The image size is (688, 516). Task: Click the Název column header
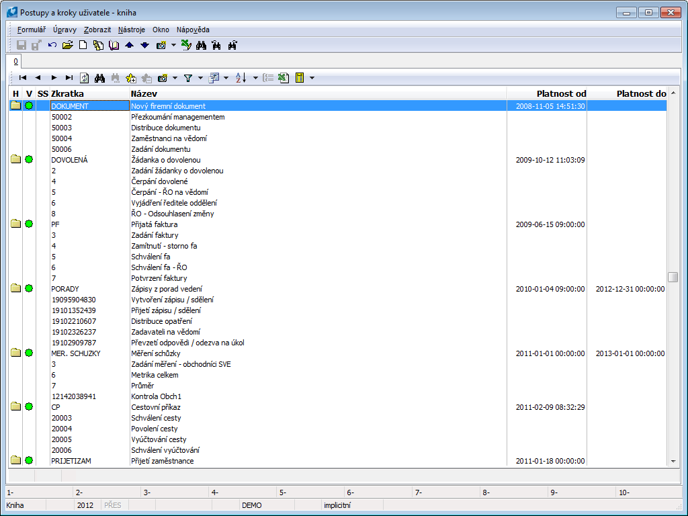click(x=318, y=93)
